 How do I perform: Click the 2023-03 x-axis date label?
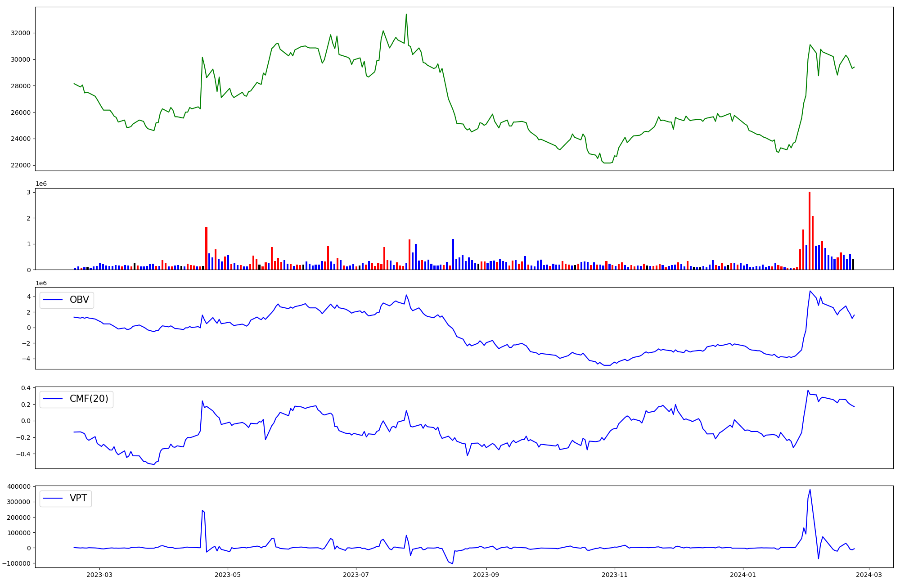click(99, 574)
